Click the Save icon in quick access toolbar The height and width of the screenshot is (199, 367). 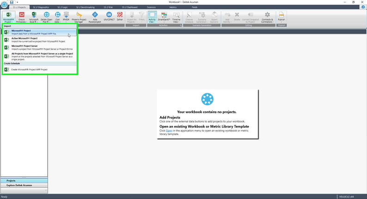[12, 2]
